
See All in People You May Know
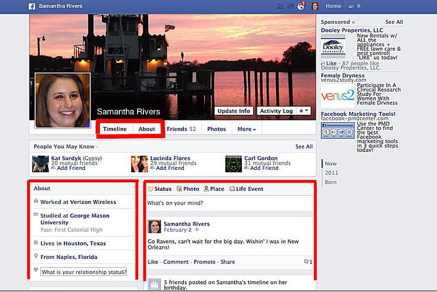[304, 147]
